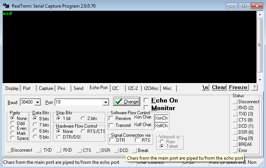Screen dimensions: 266x168
Task: Select Mark parity
Action: 12,133
